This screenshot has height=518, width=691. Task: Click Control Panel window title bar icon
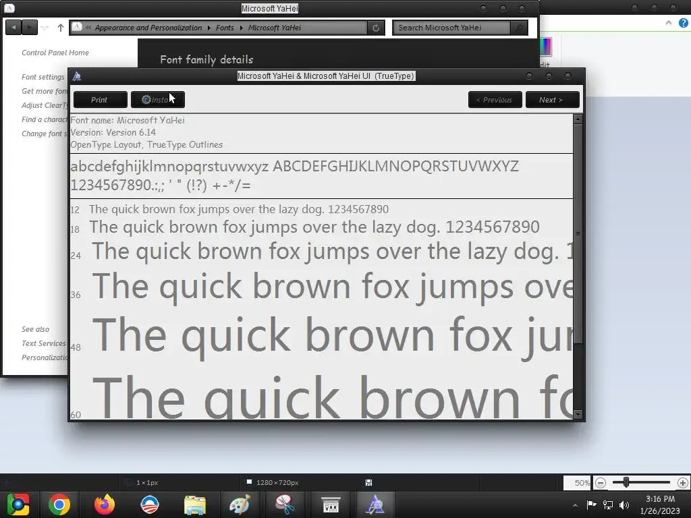click(x=9, y=8)
